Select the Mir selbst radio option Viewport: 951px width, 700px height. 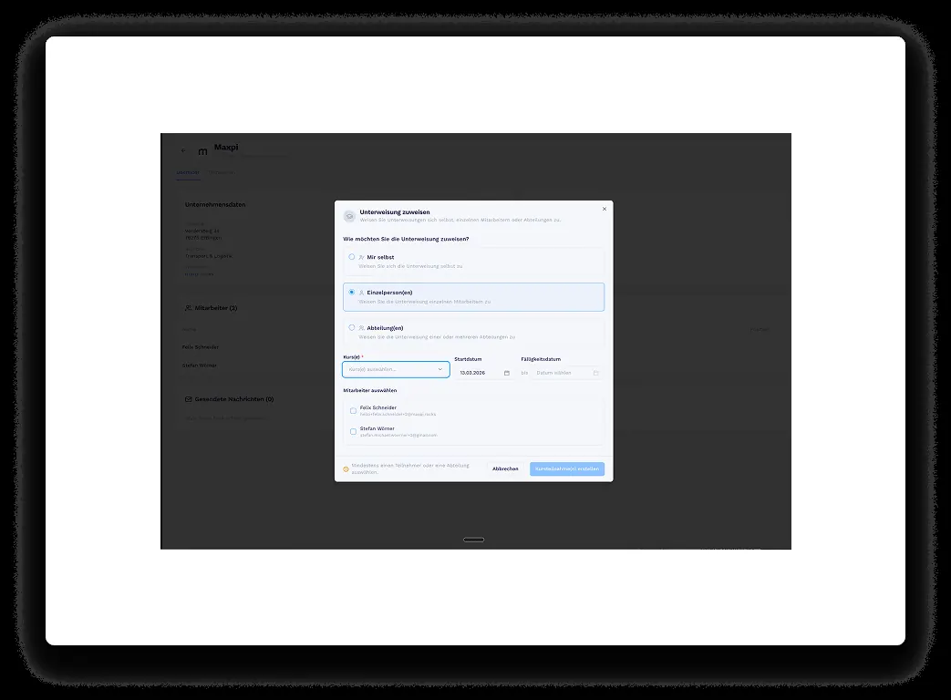(x=352, y=257)
